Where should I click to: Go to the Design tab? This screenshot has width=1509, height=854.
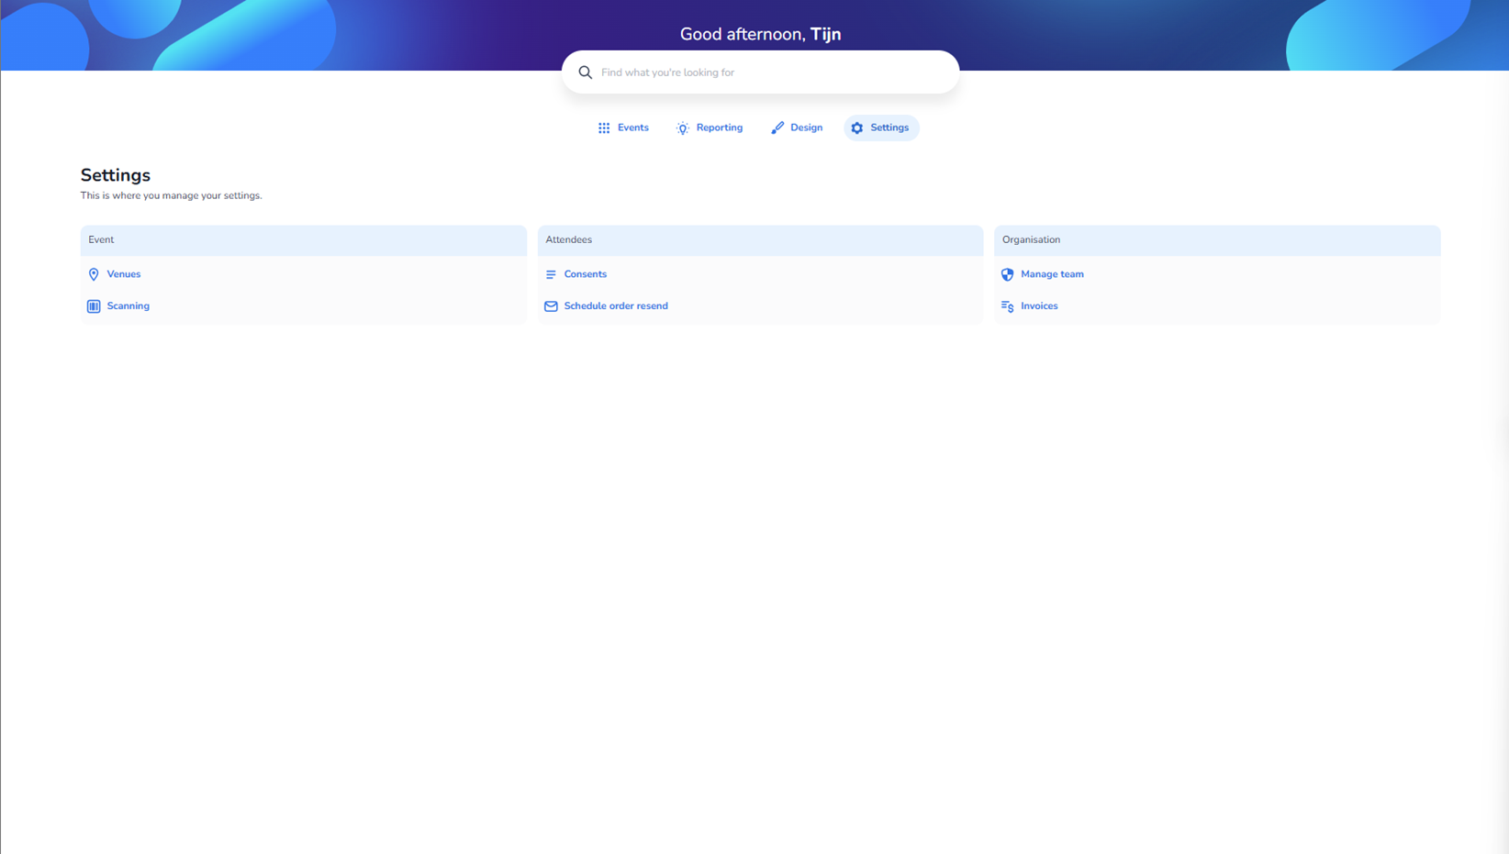806,128
